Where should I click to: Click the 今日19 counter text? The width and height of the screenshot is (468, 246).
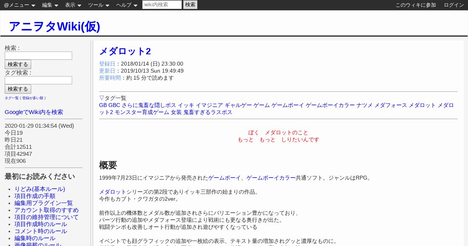coord(14,133)
